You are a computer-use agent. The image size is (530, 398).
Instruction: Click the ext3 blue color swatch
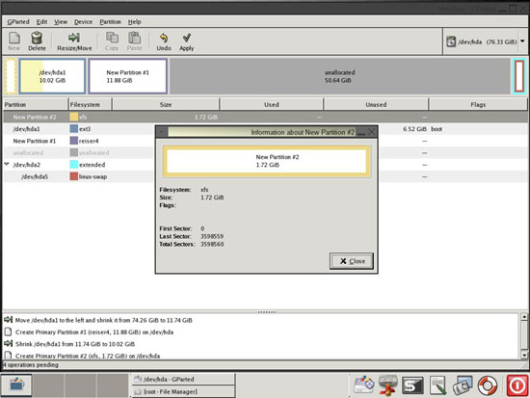click(x=73, y=129)
